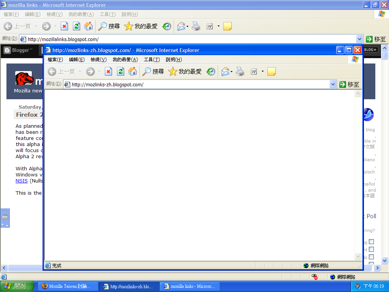Click vertical scrollbar up arrow in background window

pyautogui.click(x=384, y=48)
